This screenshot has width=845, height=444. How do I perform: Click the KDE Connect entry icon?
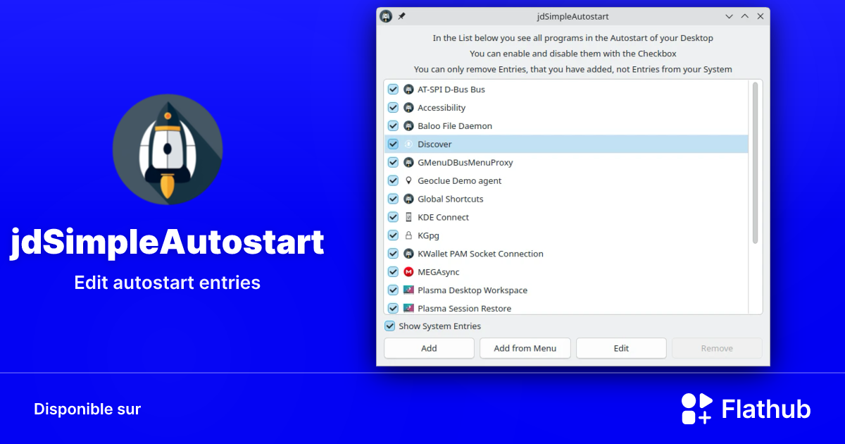[x=408, y=217]
